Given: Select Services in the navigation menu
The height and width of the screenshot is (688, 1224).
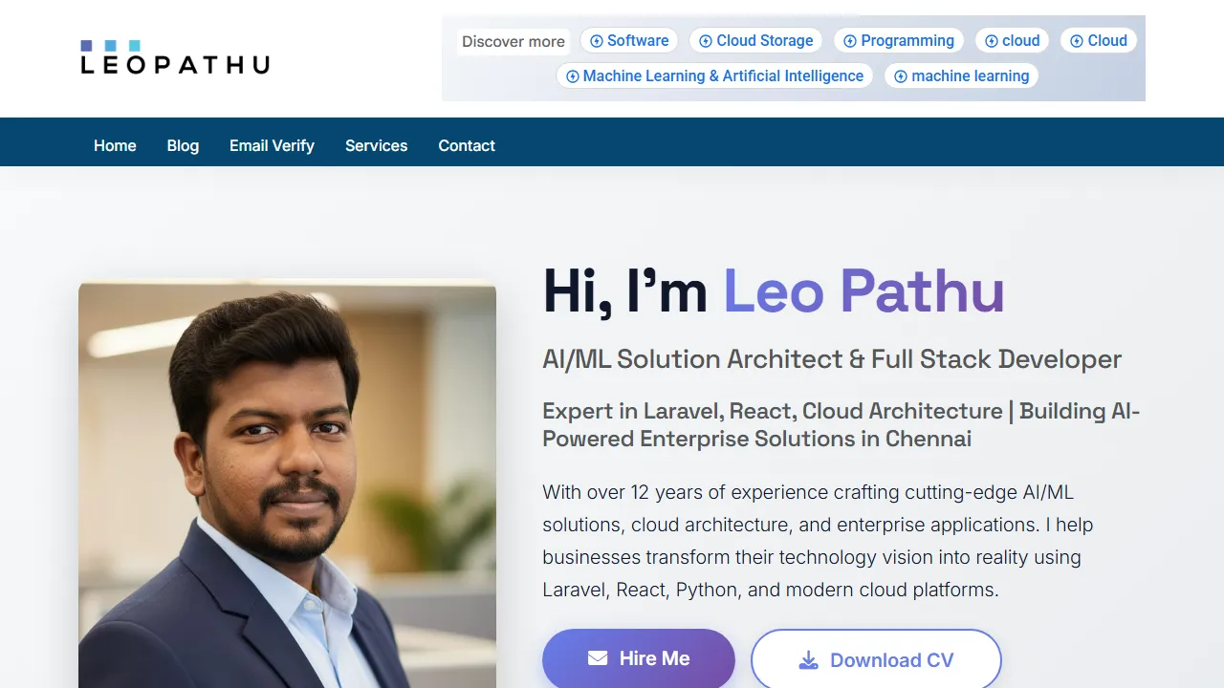Looking at the screenshot, I should (376, 145).
